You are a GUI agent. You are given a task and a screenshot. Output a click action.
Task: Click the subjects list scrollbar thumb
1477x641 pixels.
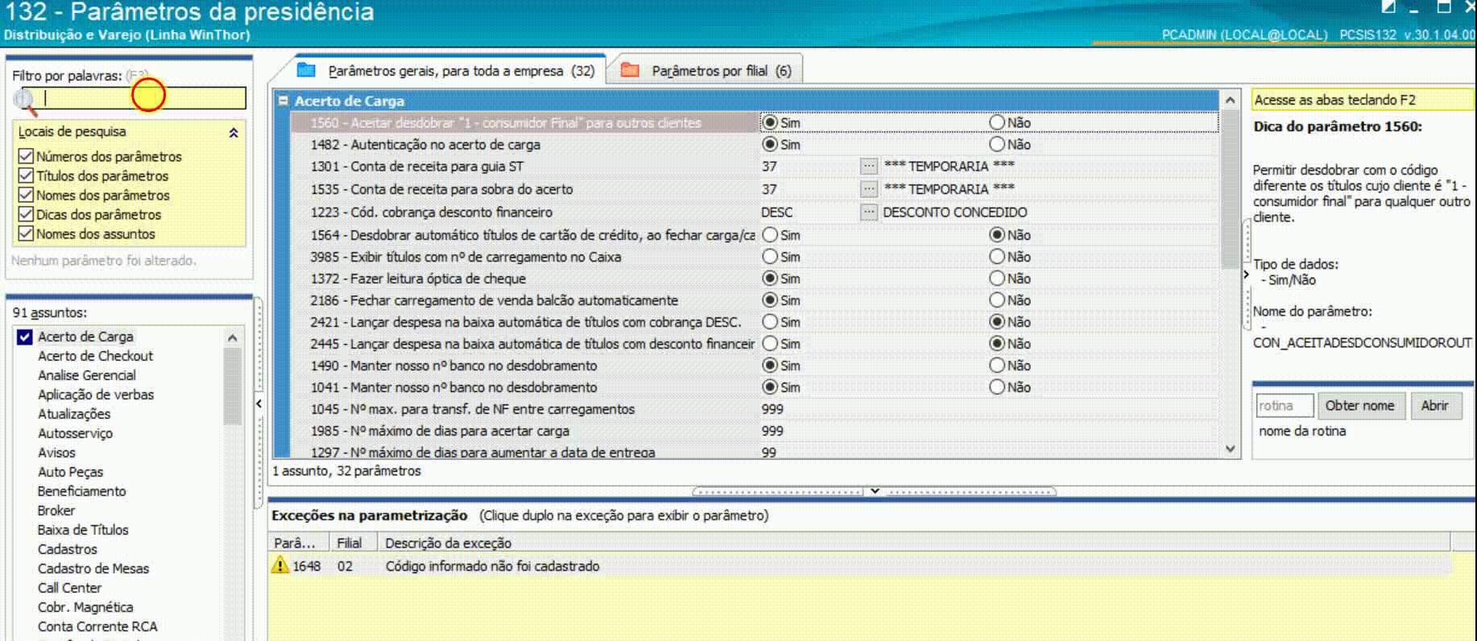point(233,387)
